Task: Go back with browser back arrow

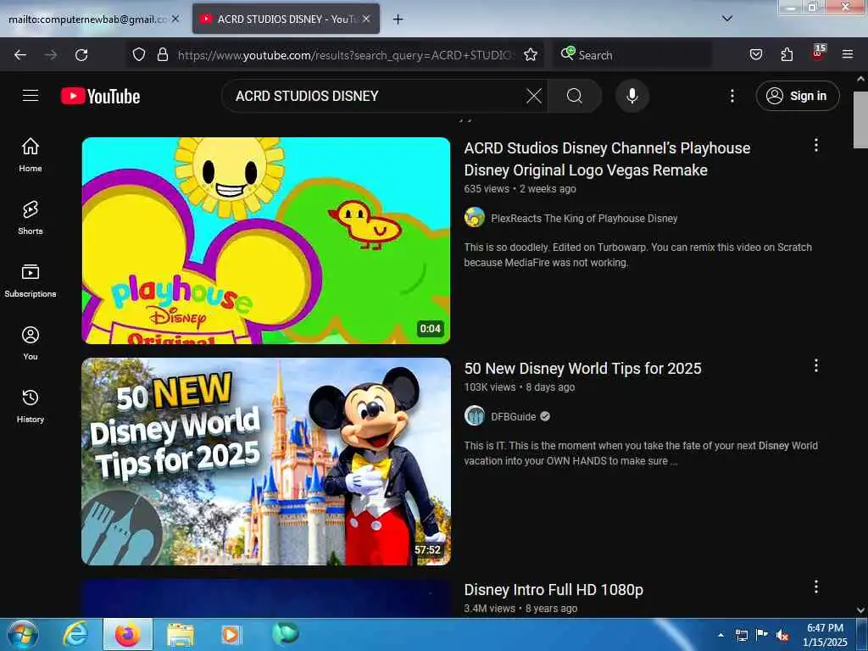Action: click(x=20, y=55)
